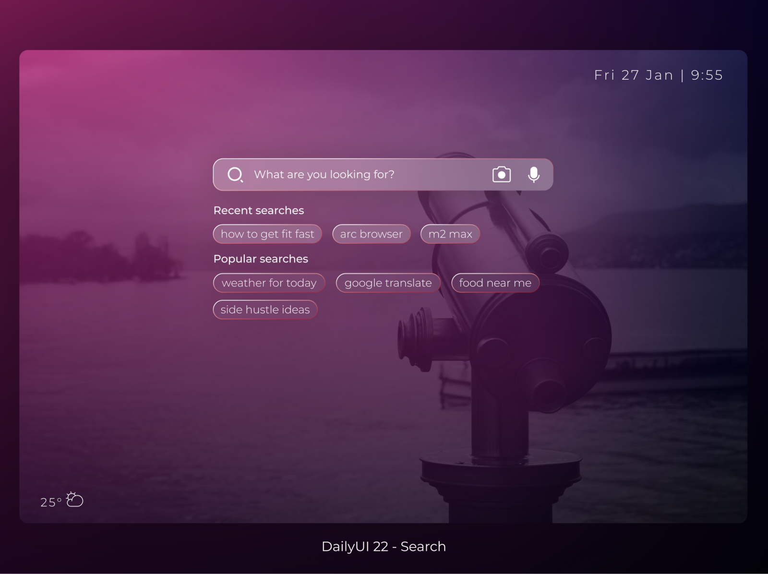Open the 'arc browser' recent search chip

(x=371, y=234)
